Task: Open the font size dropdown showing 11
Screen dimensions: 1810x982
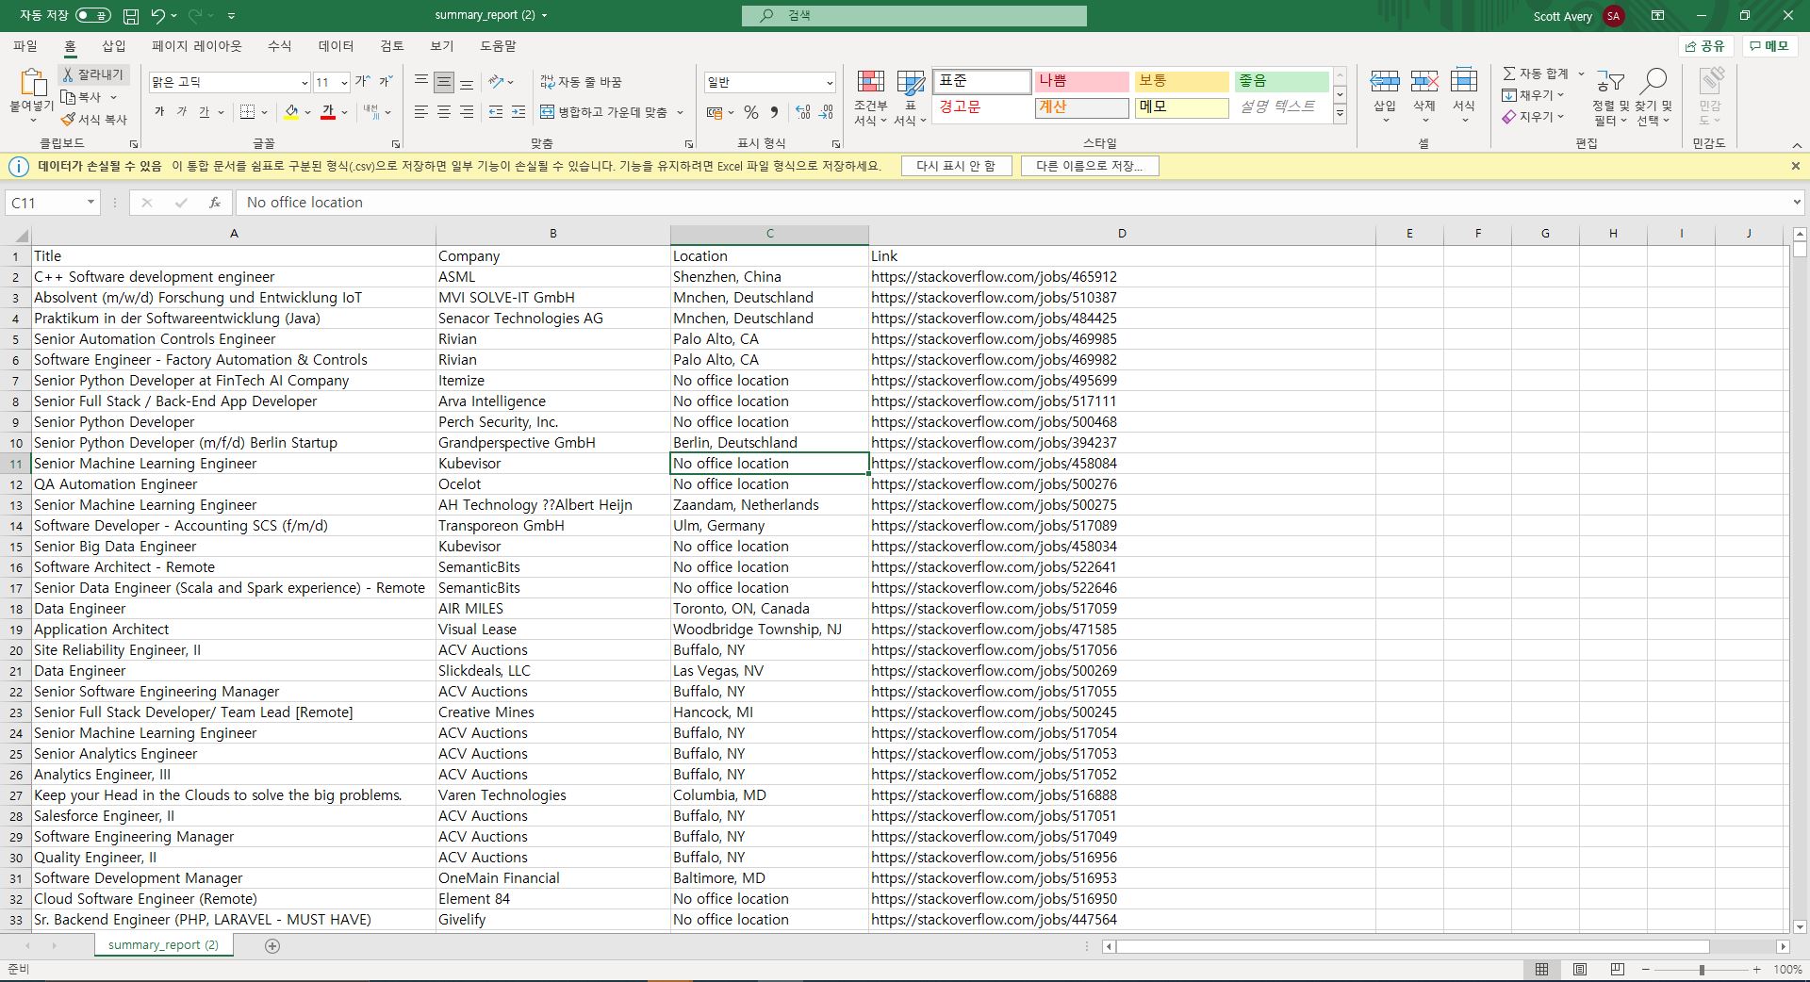Action: (344, 83)
